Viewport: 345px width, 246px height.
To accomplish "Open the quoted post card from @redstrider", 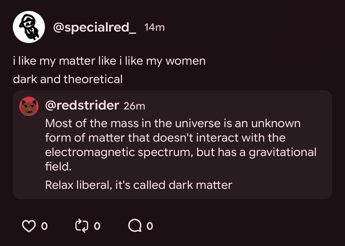I will click(172, 145).
